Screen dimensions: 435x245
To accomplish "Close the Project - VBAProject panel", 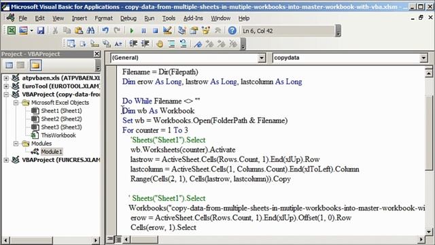I will click(x=97, y=54).
